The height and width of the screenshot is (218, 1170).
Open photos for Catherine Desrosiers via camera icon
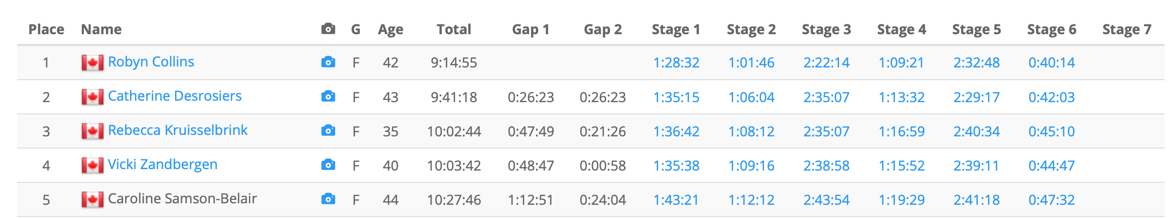point(328,96)
